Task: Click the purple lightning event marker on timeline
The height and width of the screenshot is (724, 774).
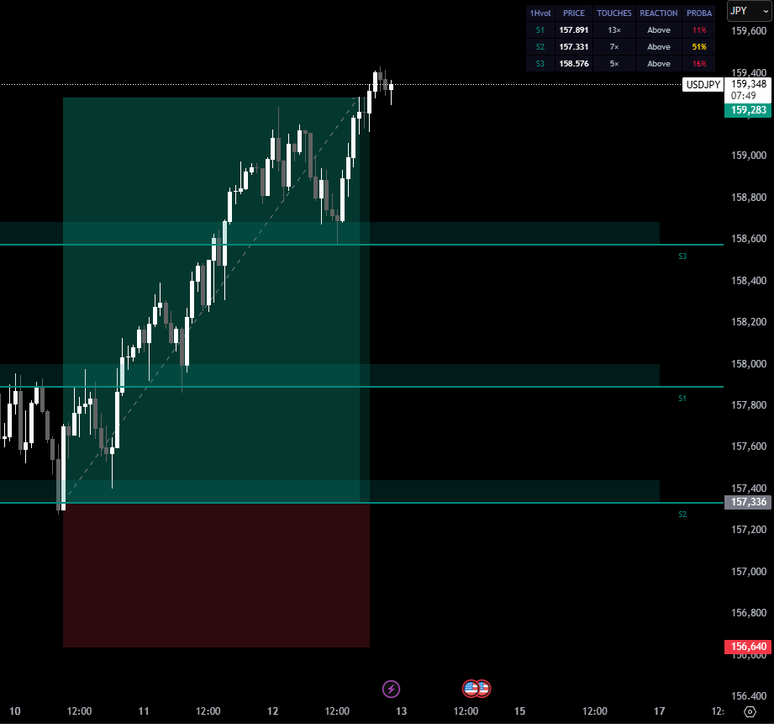Action: point(392,689)
